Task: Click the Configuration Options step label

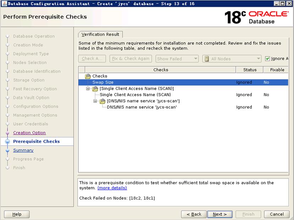Action: (x=35, y=106)
